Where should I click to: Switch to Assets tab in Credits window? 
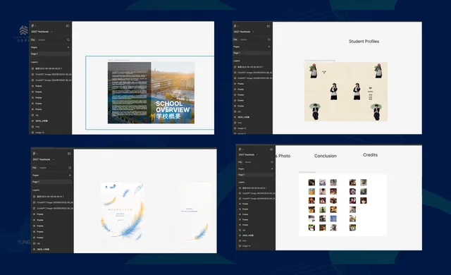pos(248,162)
